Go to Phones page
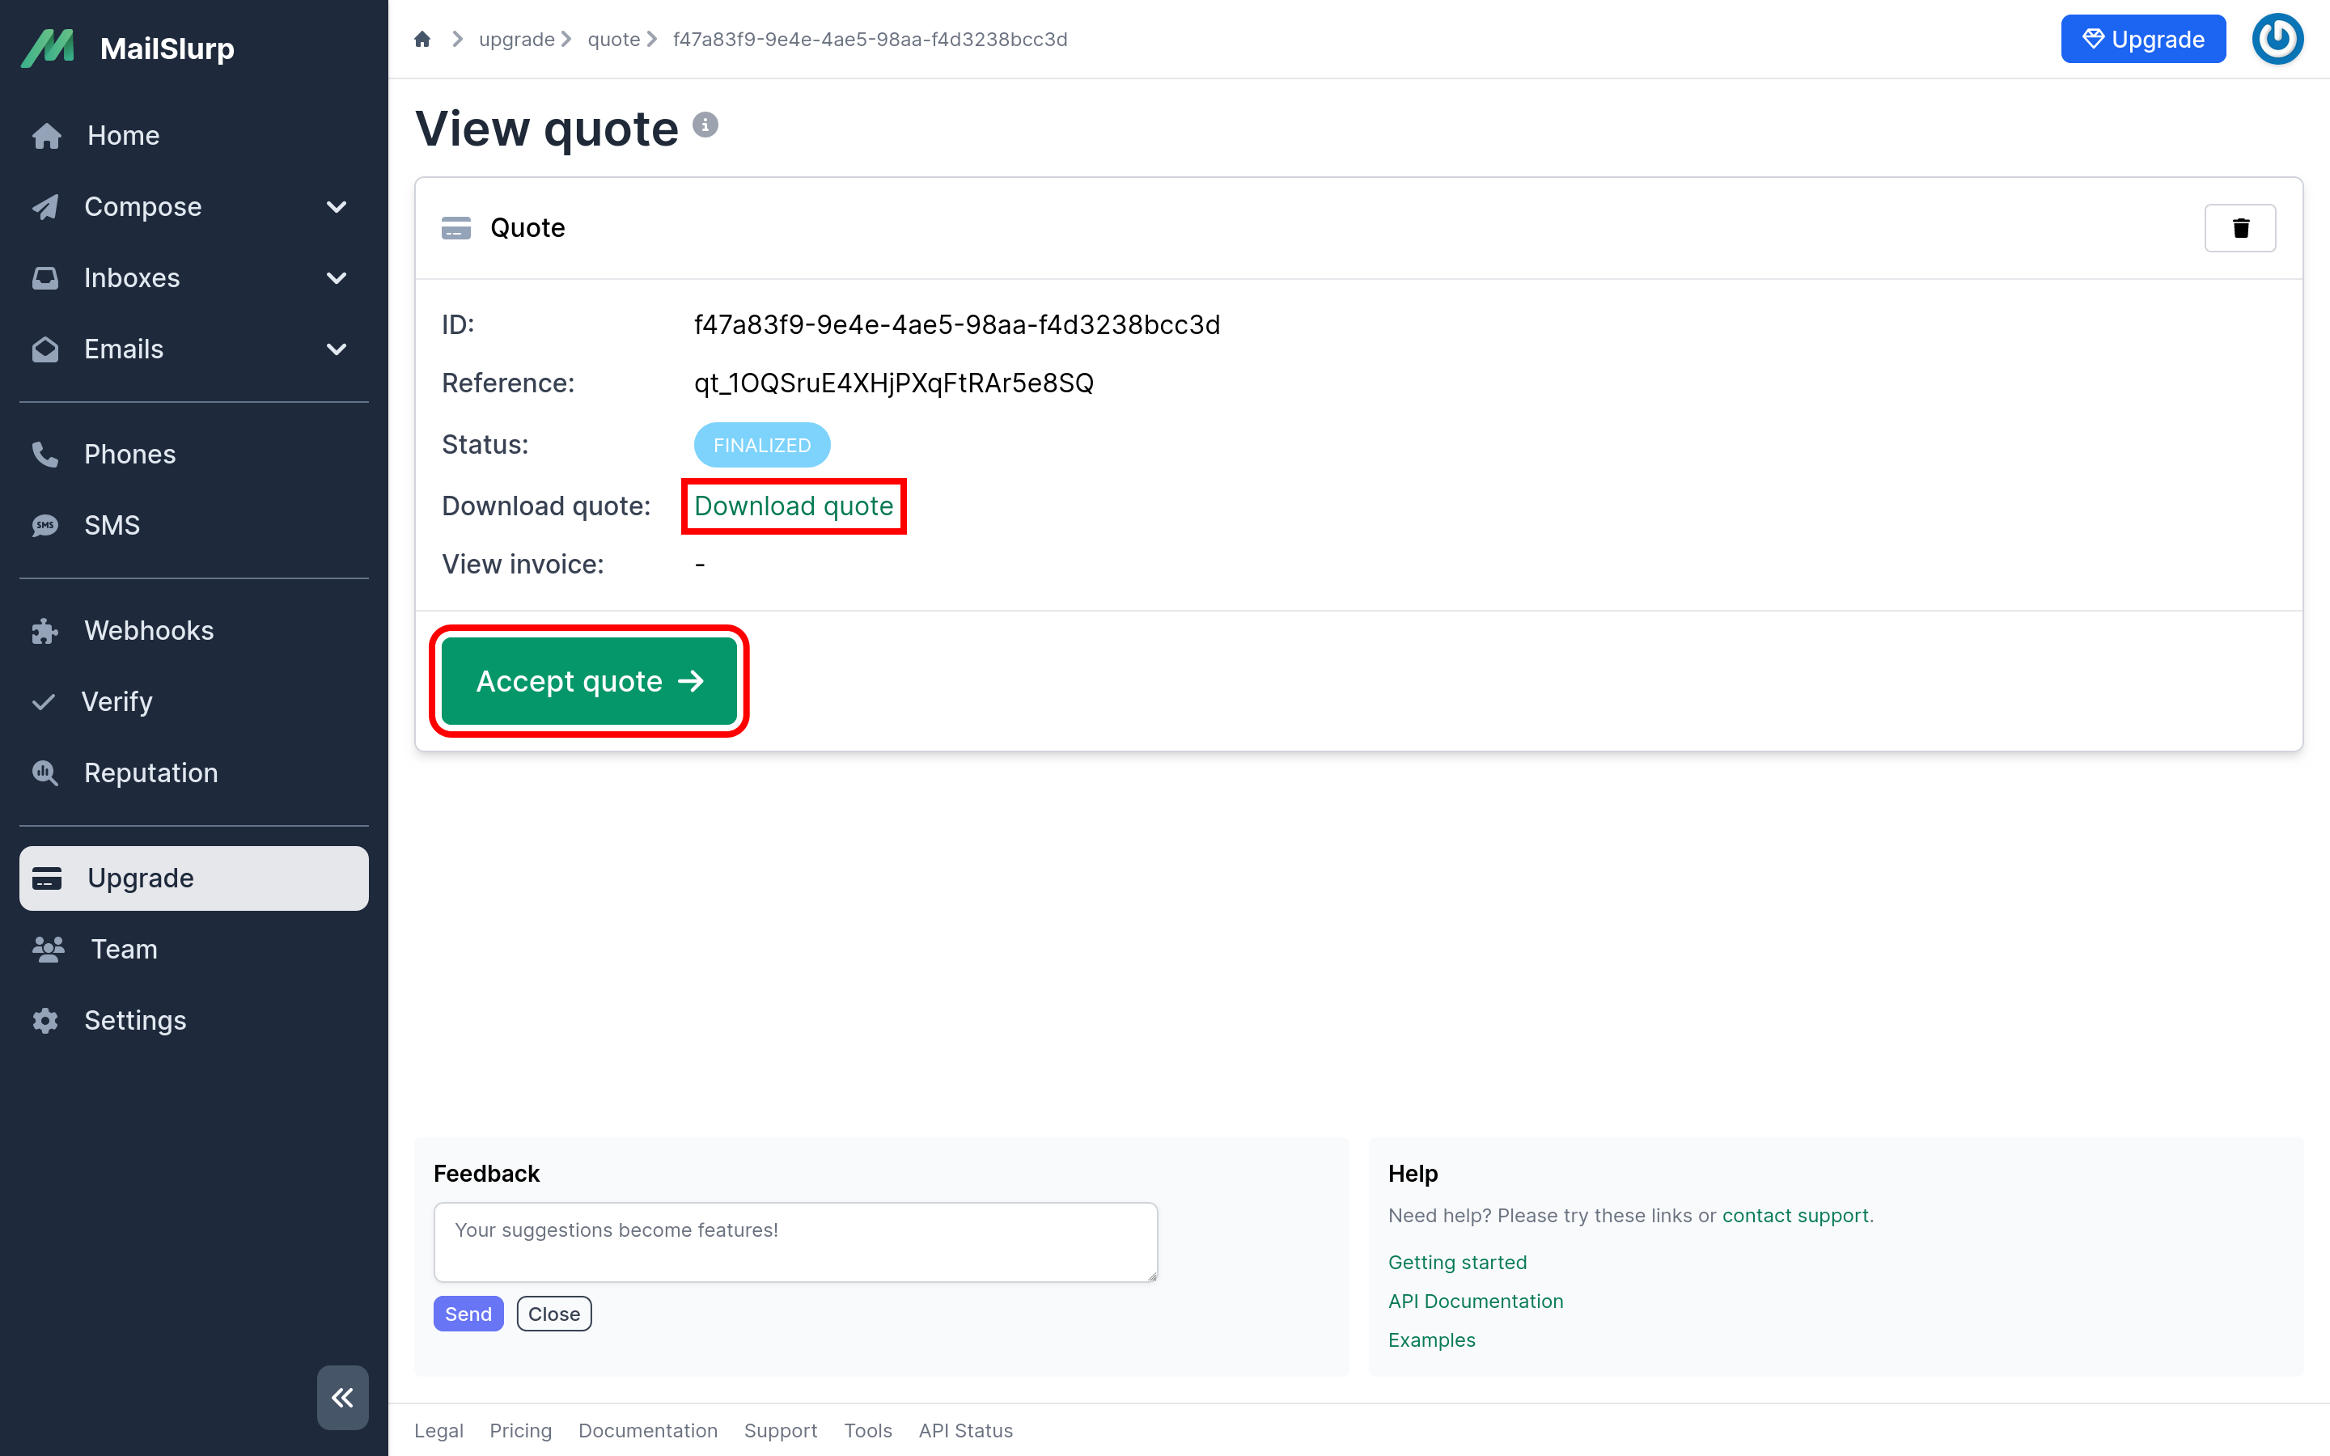 coord(193,455)
